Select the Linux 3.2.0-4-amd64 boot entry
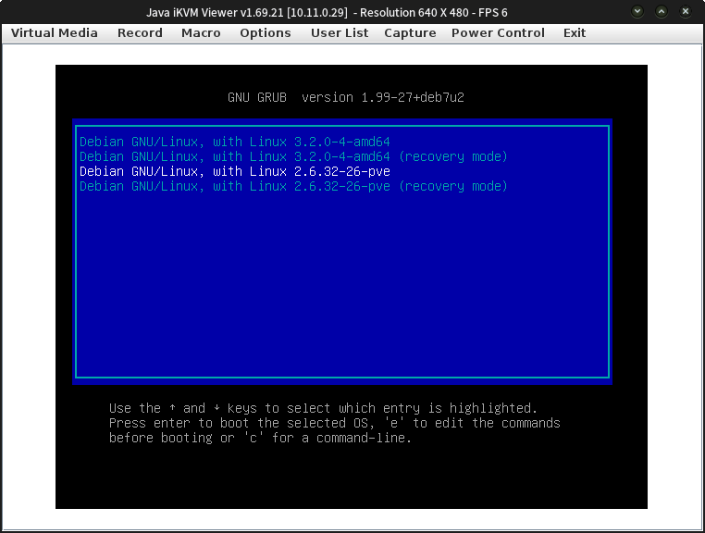Screen dimensions: 705x533 pos(235,142)
